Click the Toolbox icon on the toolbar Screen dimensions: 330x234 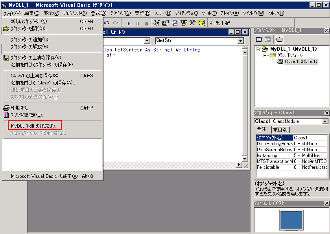tap(191, 22)
